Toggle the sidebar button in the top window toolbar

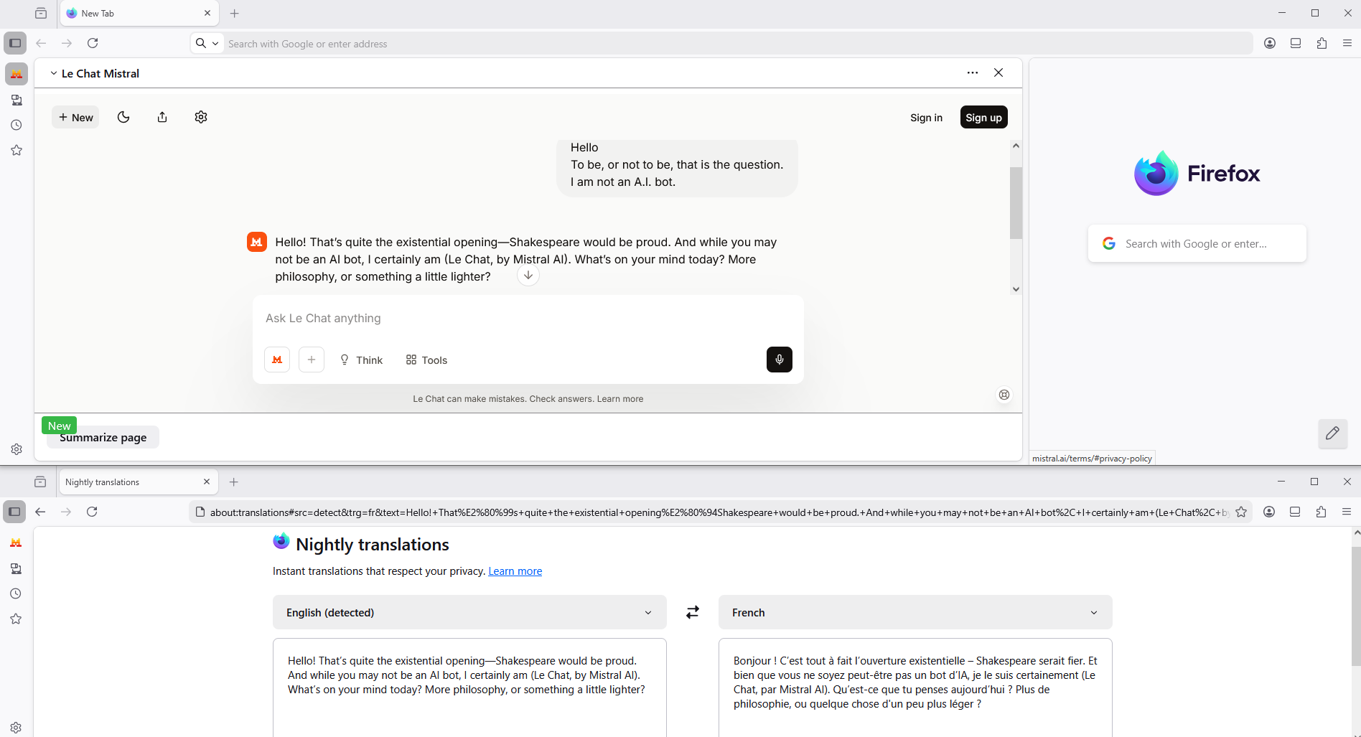click(x=15, y=43)
